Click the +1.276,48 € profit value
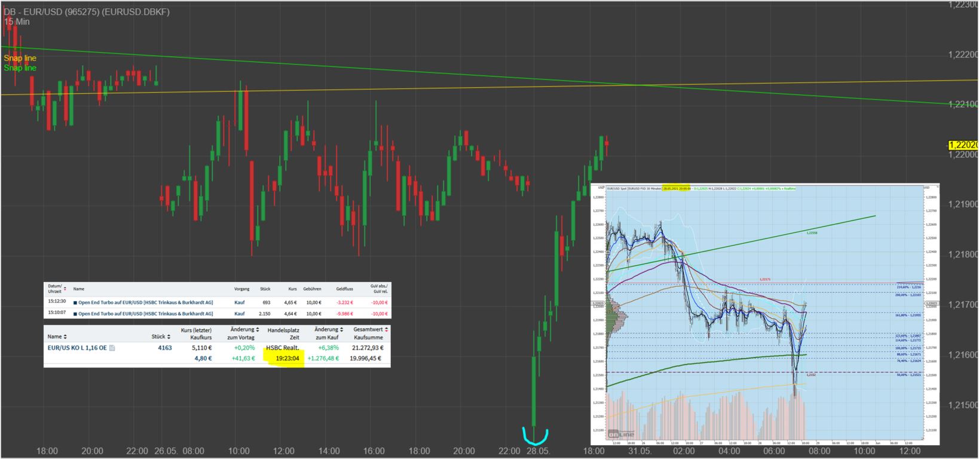 [323, 359]
